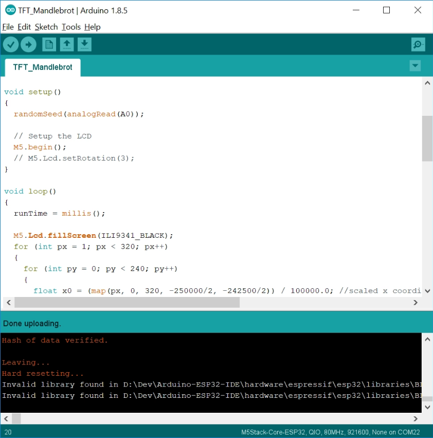
Task: Click the 'Done uploading.' status message
Action: click(x=32, y=323)
